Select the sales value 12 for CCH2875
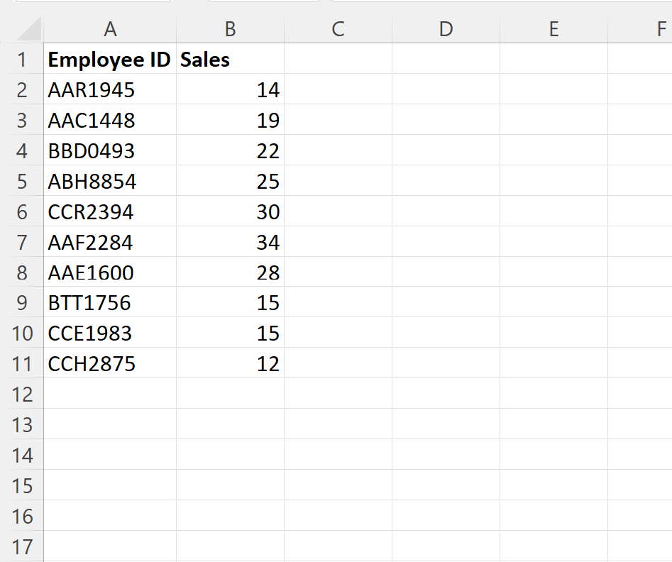 (229, 363)
